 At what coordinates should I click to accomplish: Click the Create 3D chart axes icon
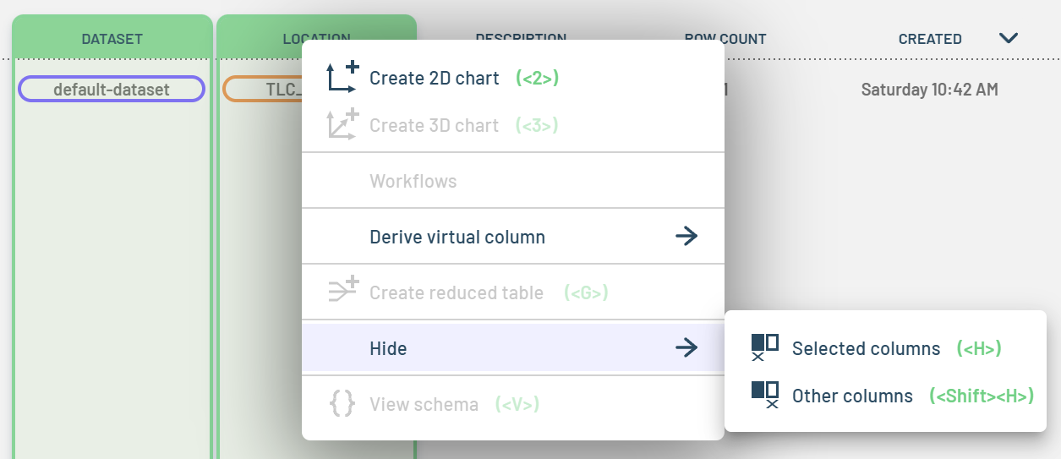click(x=342, y=124)
